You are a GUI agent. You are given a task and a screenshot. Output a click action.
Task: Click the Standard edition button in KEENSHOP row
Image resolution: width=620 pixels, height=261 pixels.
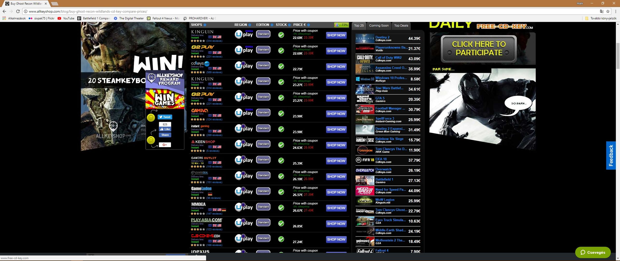pos(263,144)
